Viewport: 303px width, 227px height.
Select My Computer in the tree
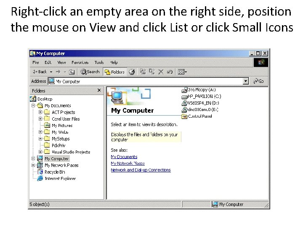coord(57,158)
